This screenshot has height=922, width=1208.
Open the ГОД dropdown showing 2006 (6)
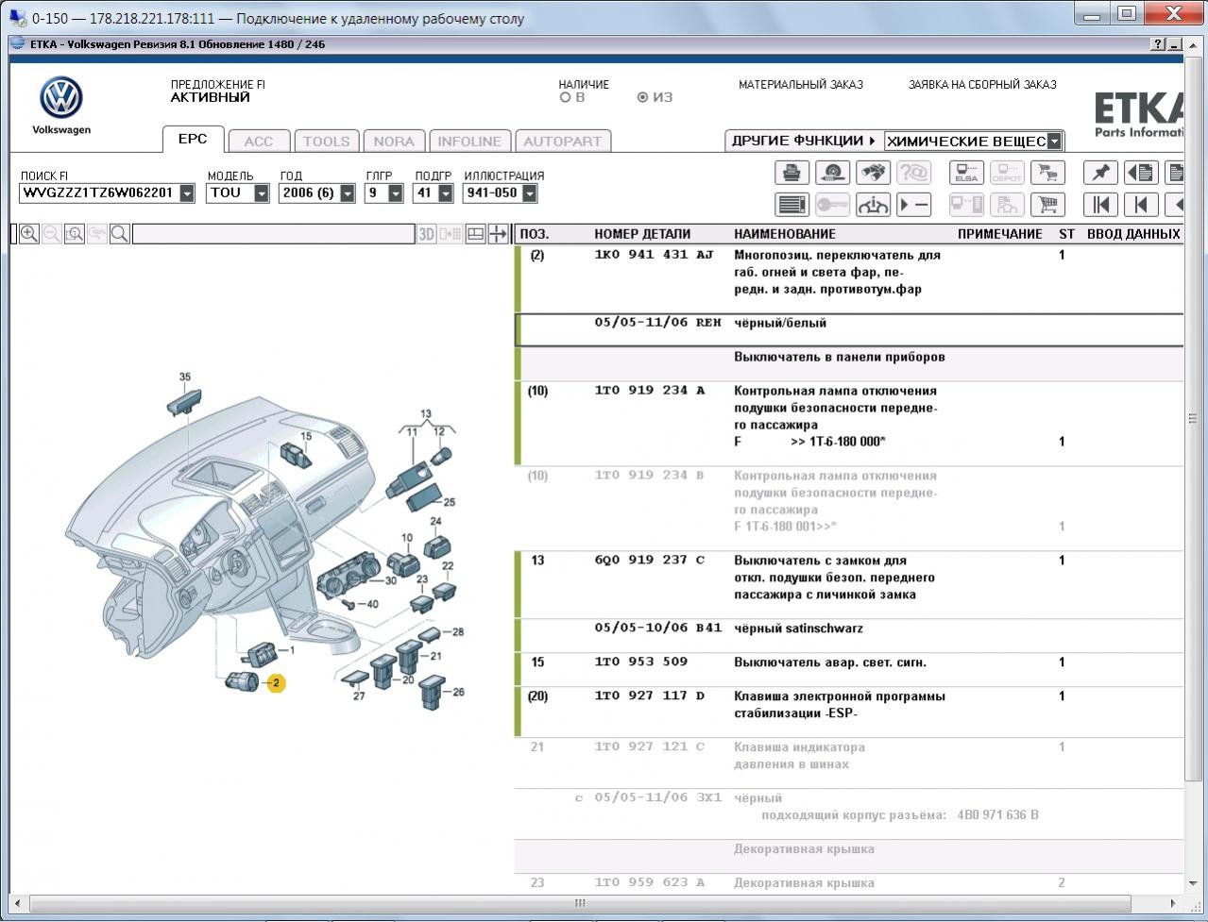[348, 193]
